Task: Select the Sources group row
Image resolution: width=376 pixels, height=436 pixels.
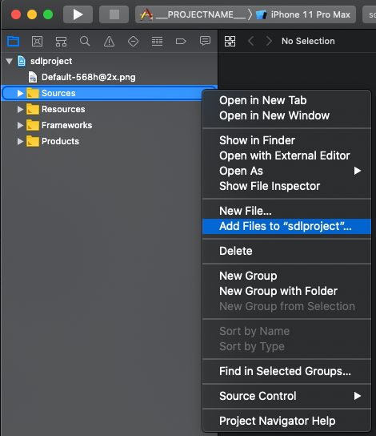Action: (x=110, y=93)
